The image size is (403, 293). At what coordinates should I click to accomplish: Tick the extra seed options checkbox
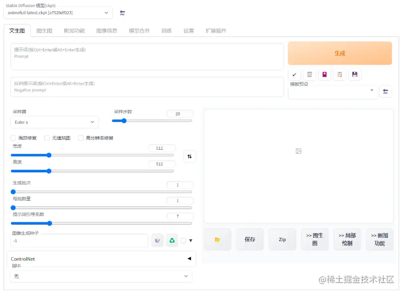(183, 241)
